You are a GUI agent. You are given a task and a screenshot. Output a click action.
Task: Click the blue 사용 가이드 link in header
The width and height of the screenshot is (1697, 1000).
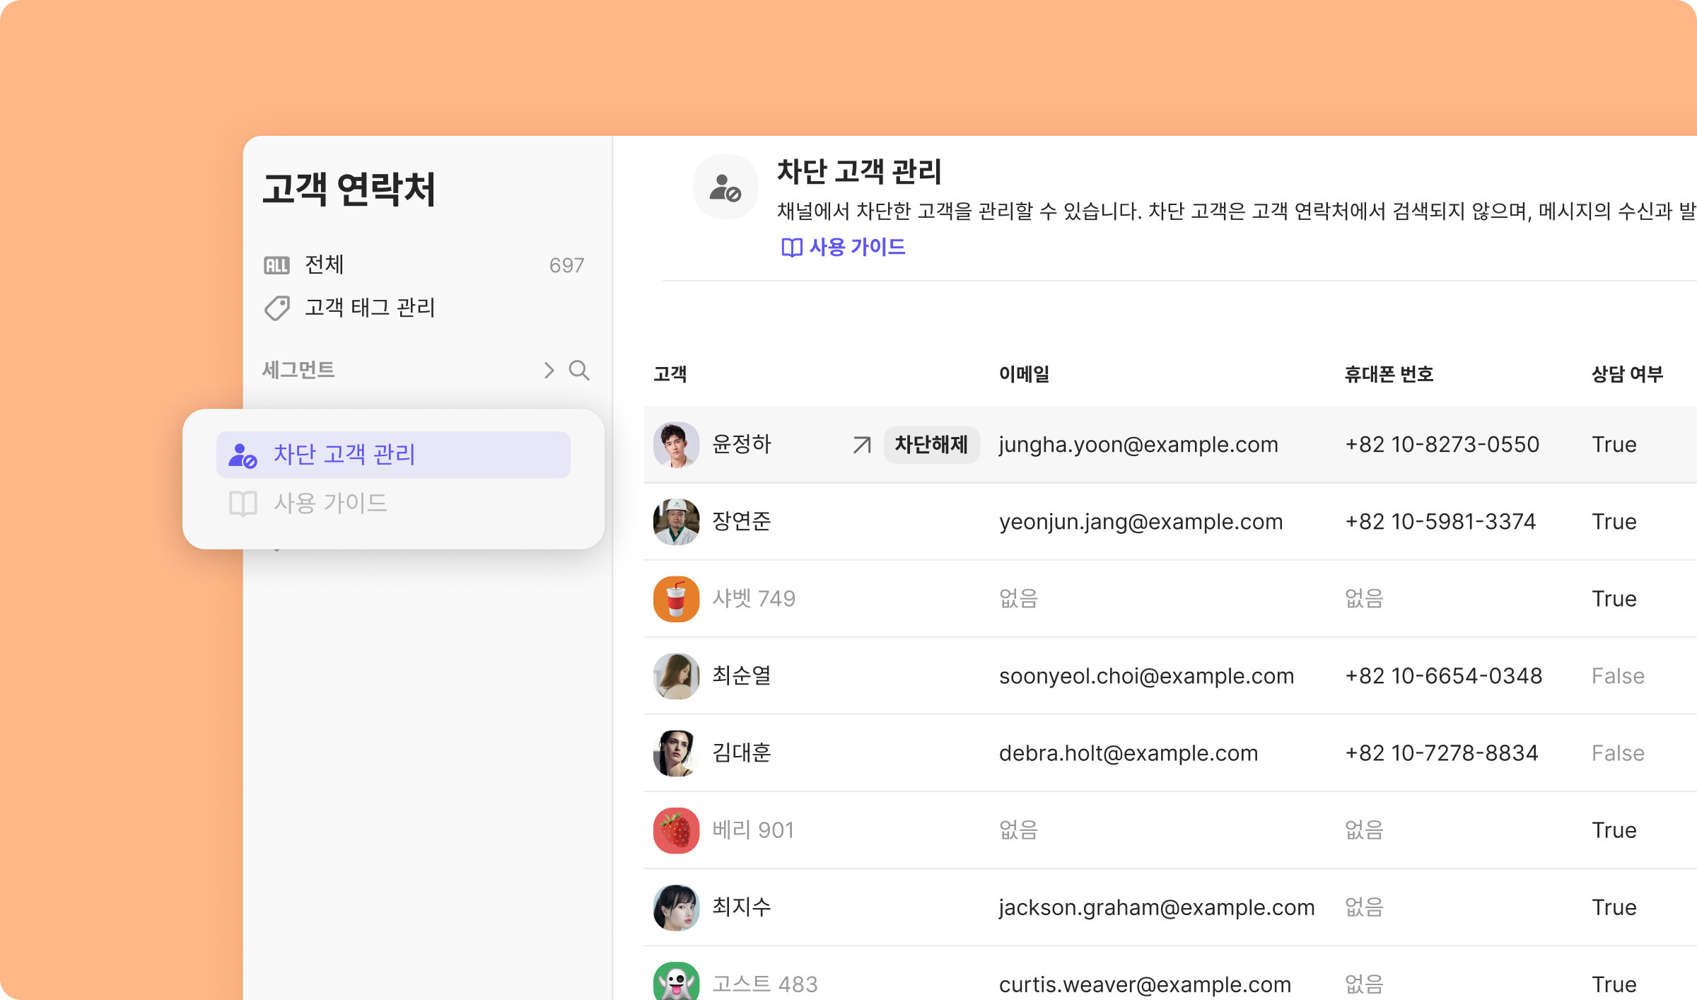843,247
